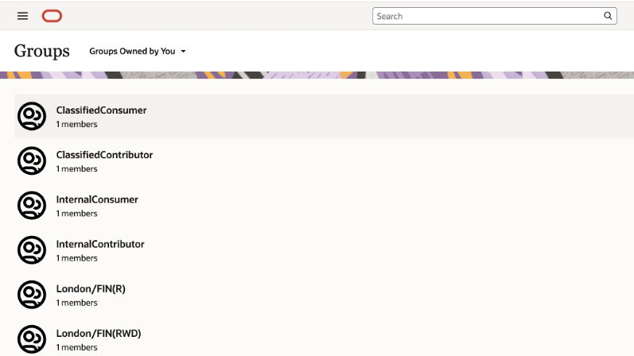
Task: Click the ClassifiedConsumer group icon
Action: 32,116
